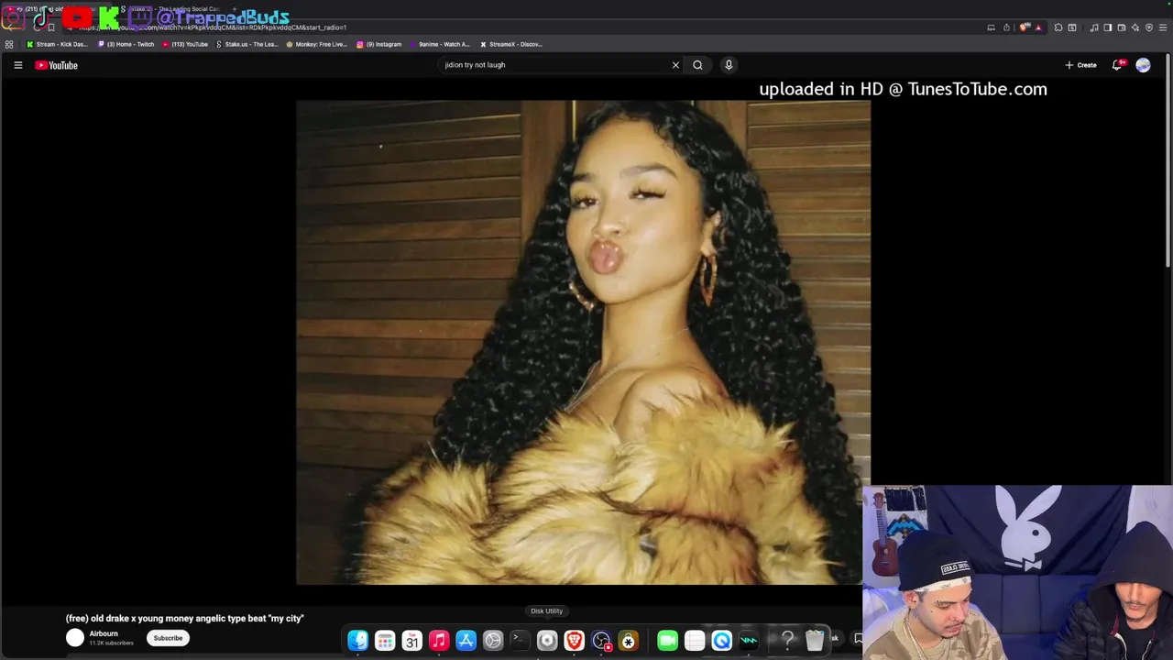Open FaceTime from the Dock
Image resolution: width=1173 pixels, height=660 pixels.
click(667, 641)
